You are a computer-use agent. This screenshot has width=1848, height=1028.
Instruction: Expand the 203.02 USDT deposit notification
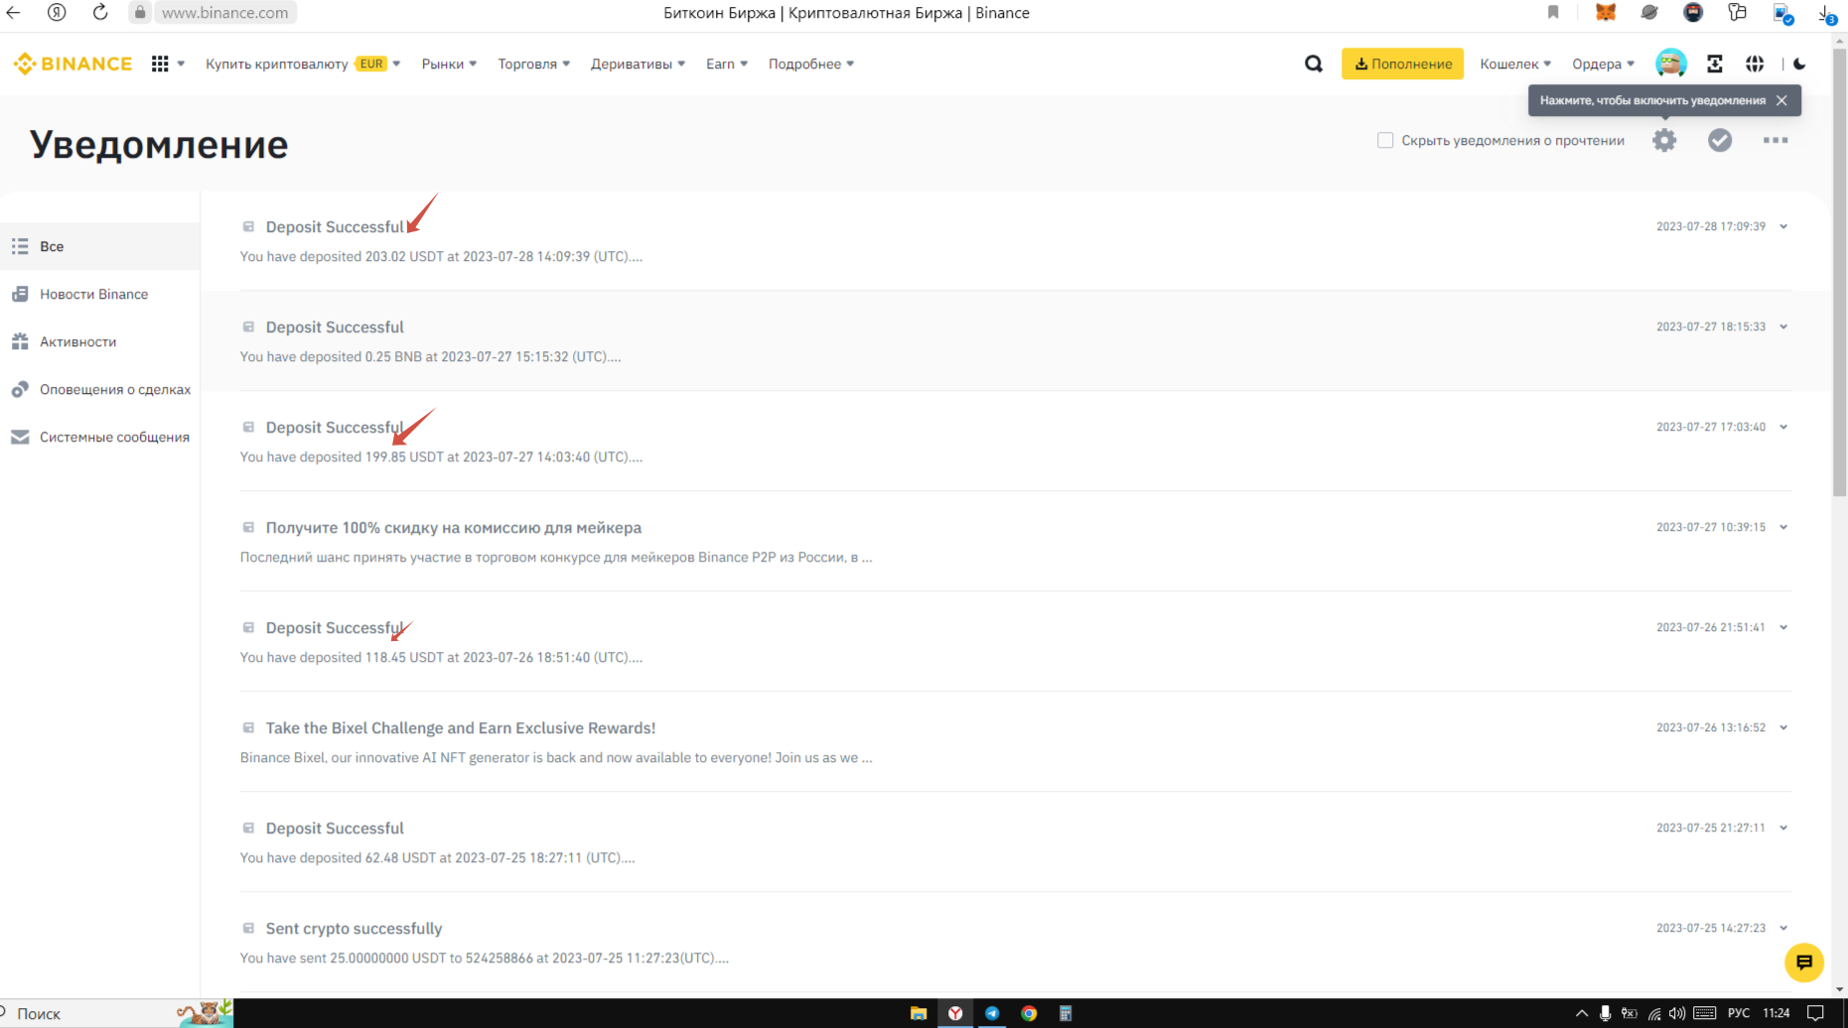1783,227
